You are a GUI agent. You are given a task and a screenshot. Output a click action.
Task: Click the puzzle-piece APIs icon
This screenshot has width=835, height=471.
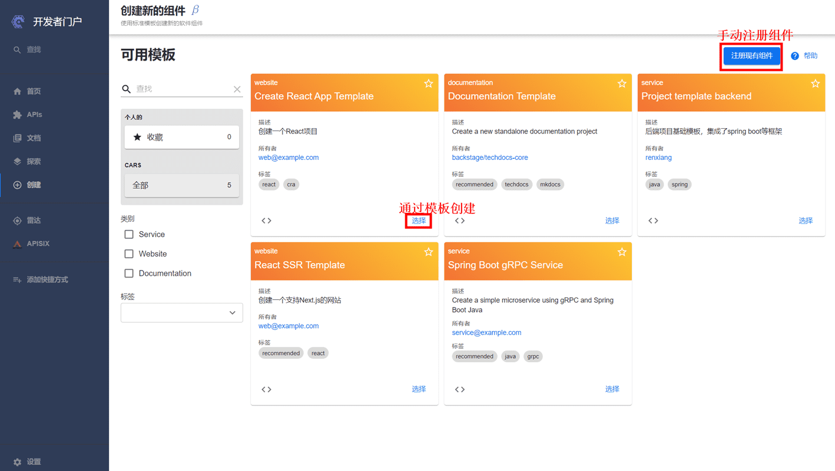(17, 115)
